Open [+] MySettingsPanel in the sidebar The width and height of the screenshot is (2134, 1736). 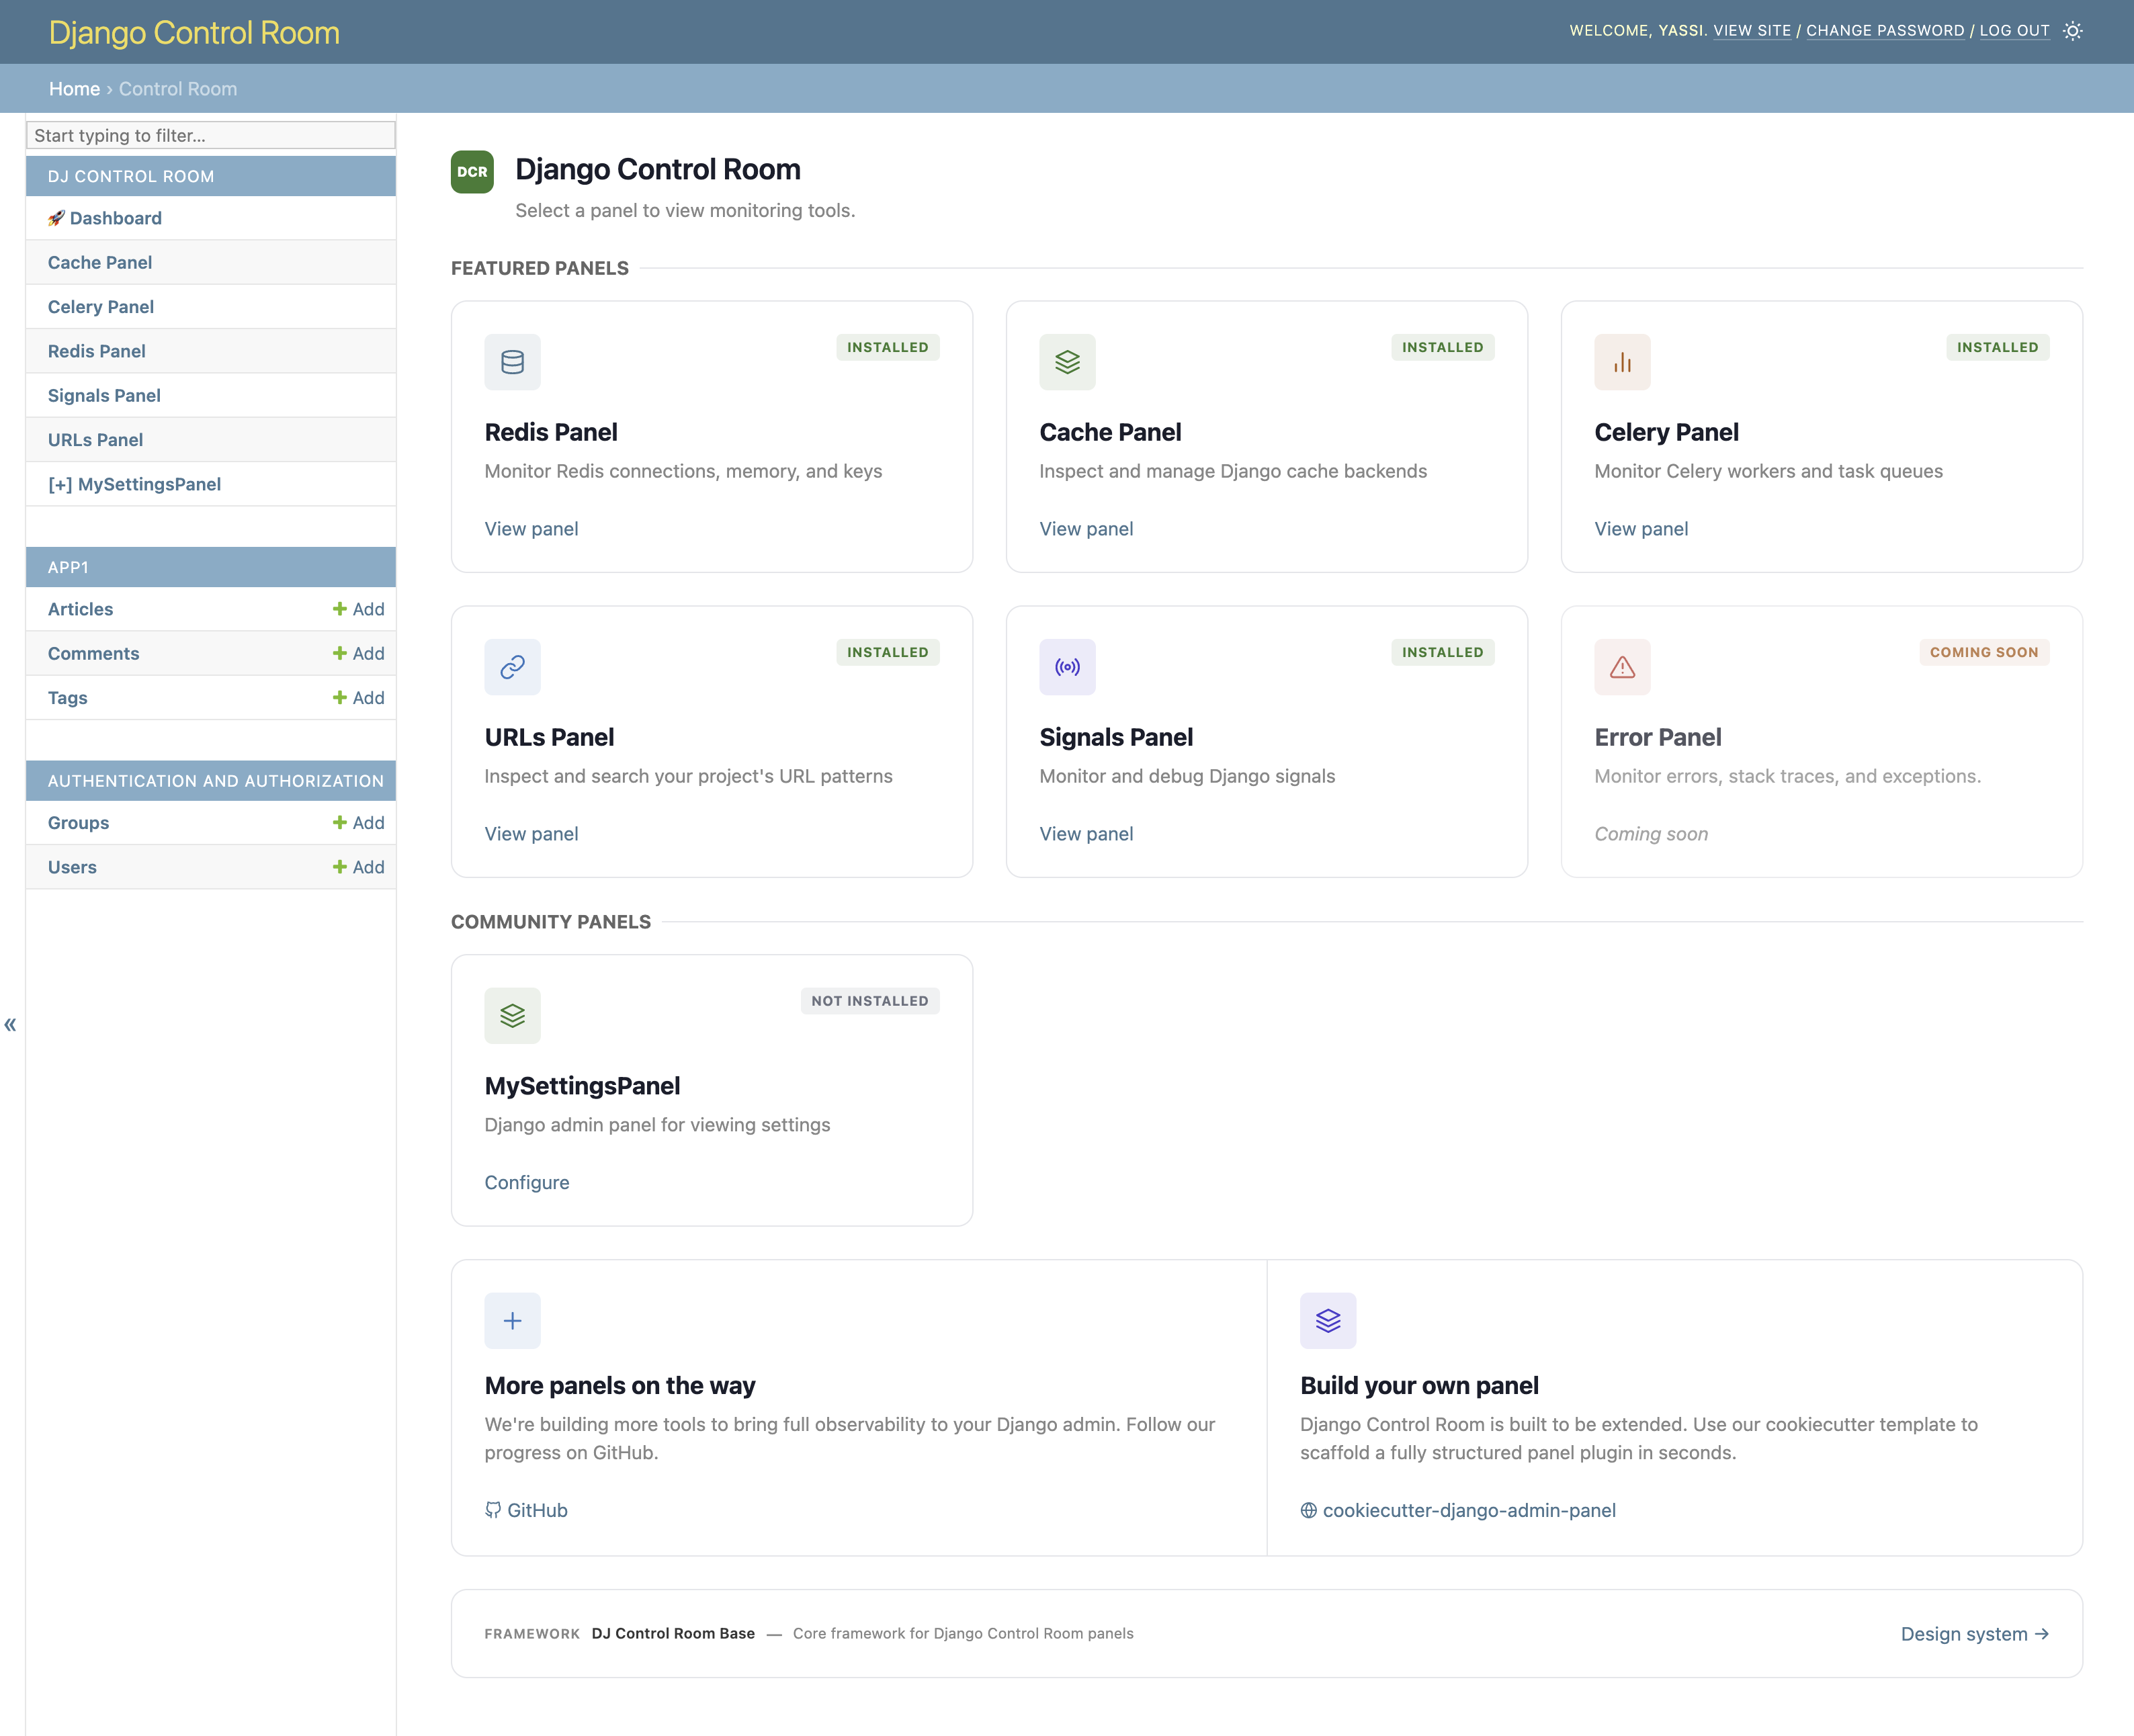[x=134, y=484]
